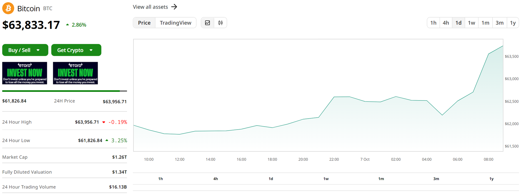Viewport: 524px width, 195px height.
Task: Click the arrow next to View all assets
Action: click(174, 7)
